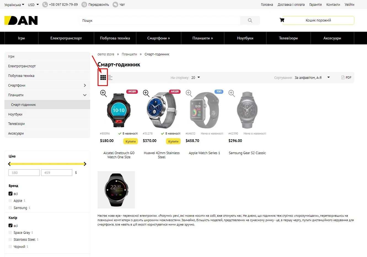Open the items per page dropdown

(195, 77)
